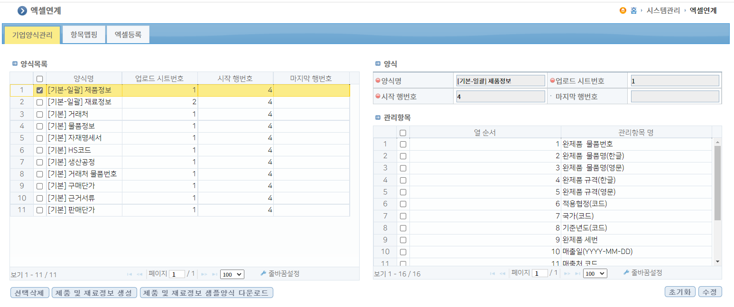The height and width of the screenshot is (307, 734).
Task: Check the [기본] HS코드 row checkbox
Action: click(x=40, y=150)
